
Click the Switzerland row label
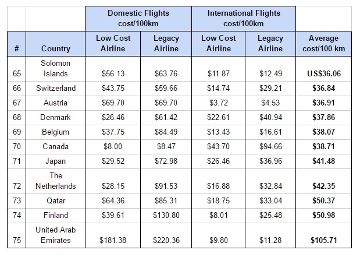click(x=56, y=88)
